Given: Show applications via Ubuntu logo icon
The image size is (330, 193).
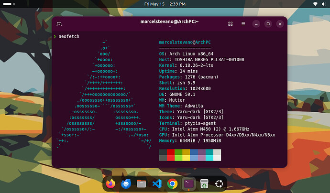Looking at the screenshot, I should [219, 184].
